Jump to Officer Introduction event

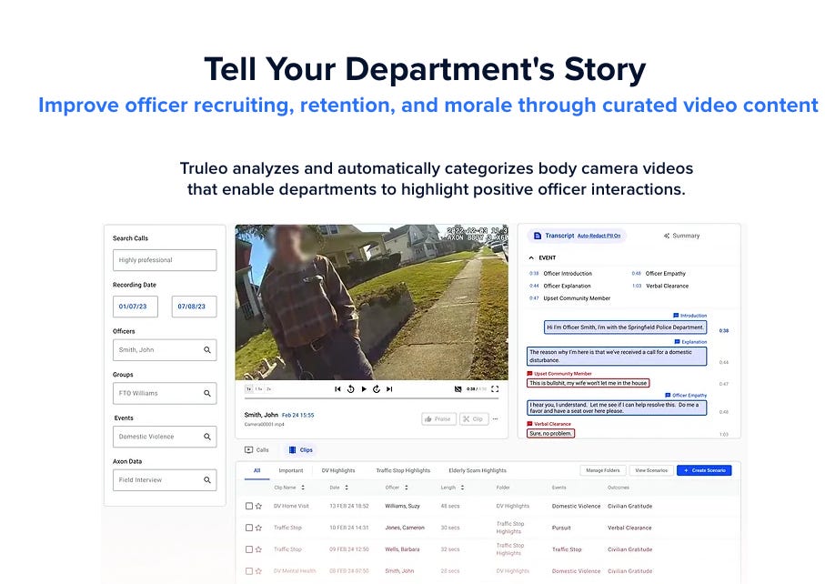pos(561,274)
